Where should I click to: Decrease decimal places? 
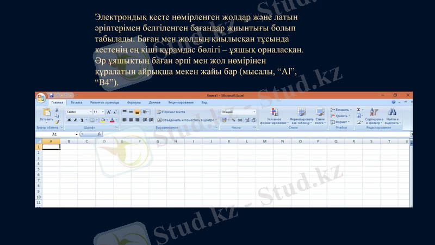[253, 120]
